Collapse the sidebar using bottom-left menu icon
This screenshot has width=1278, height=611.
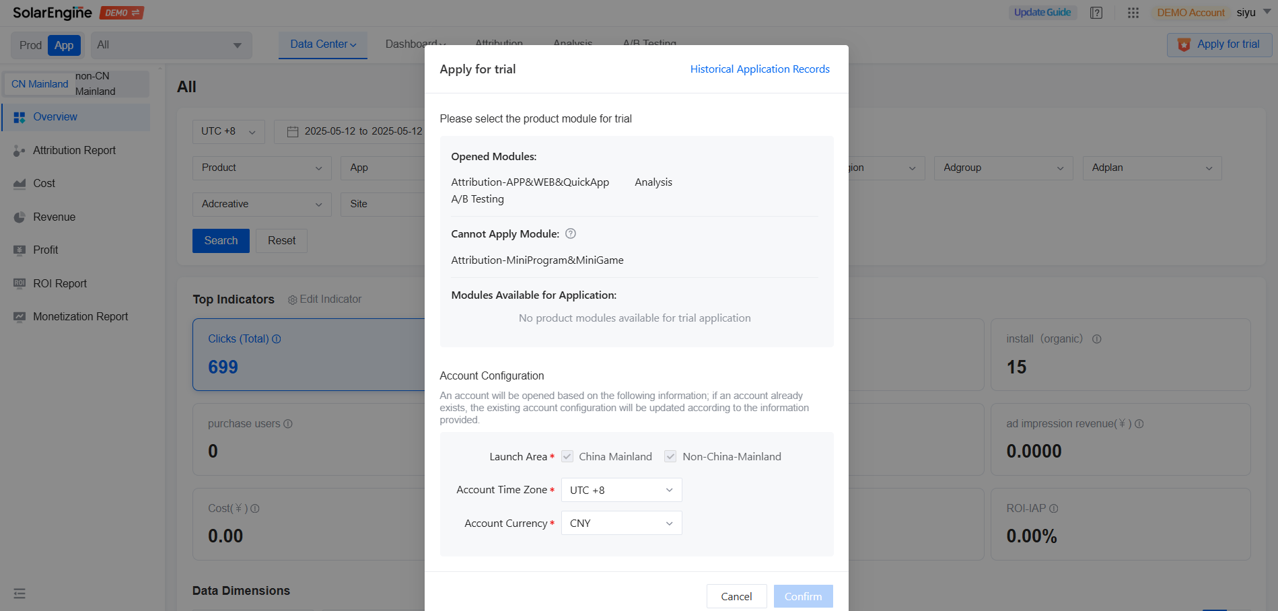(20, 594)
